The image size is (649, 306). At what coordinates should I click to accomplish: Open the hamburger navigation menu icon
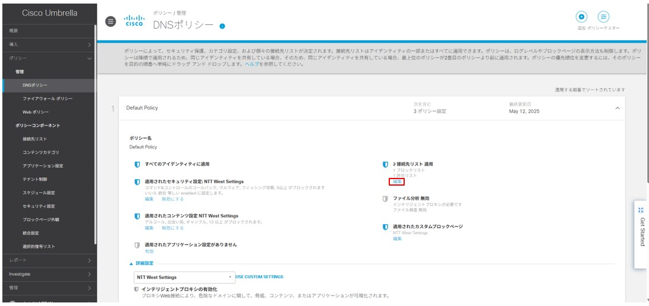coord(111,21)
